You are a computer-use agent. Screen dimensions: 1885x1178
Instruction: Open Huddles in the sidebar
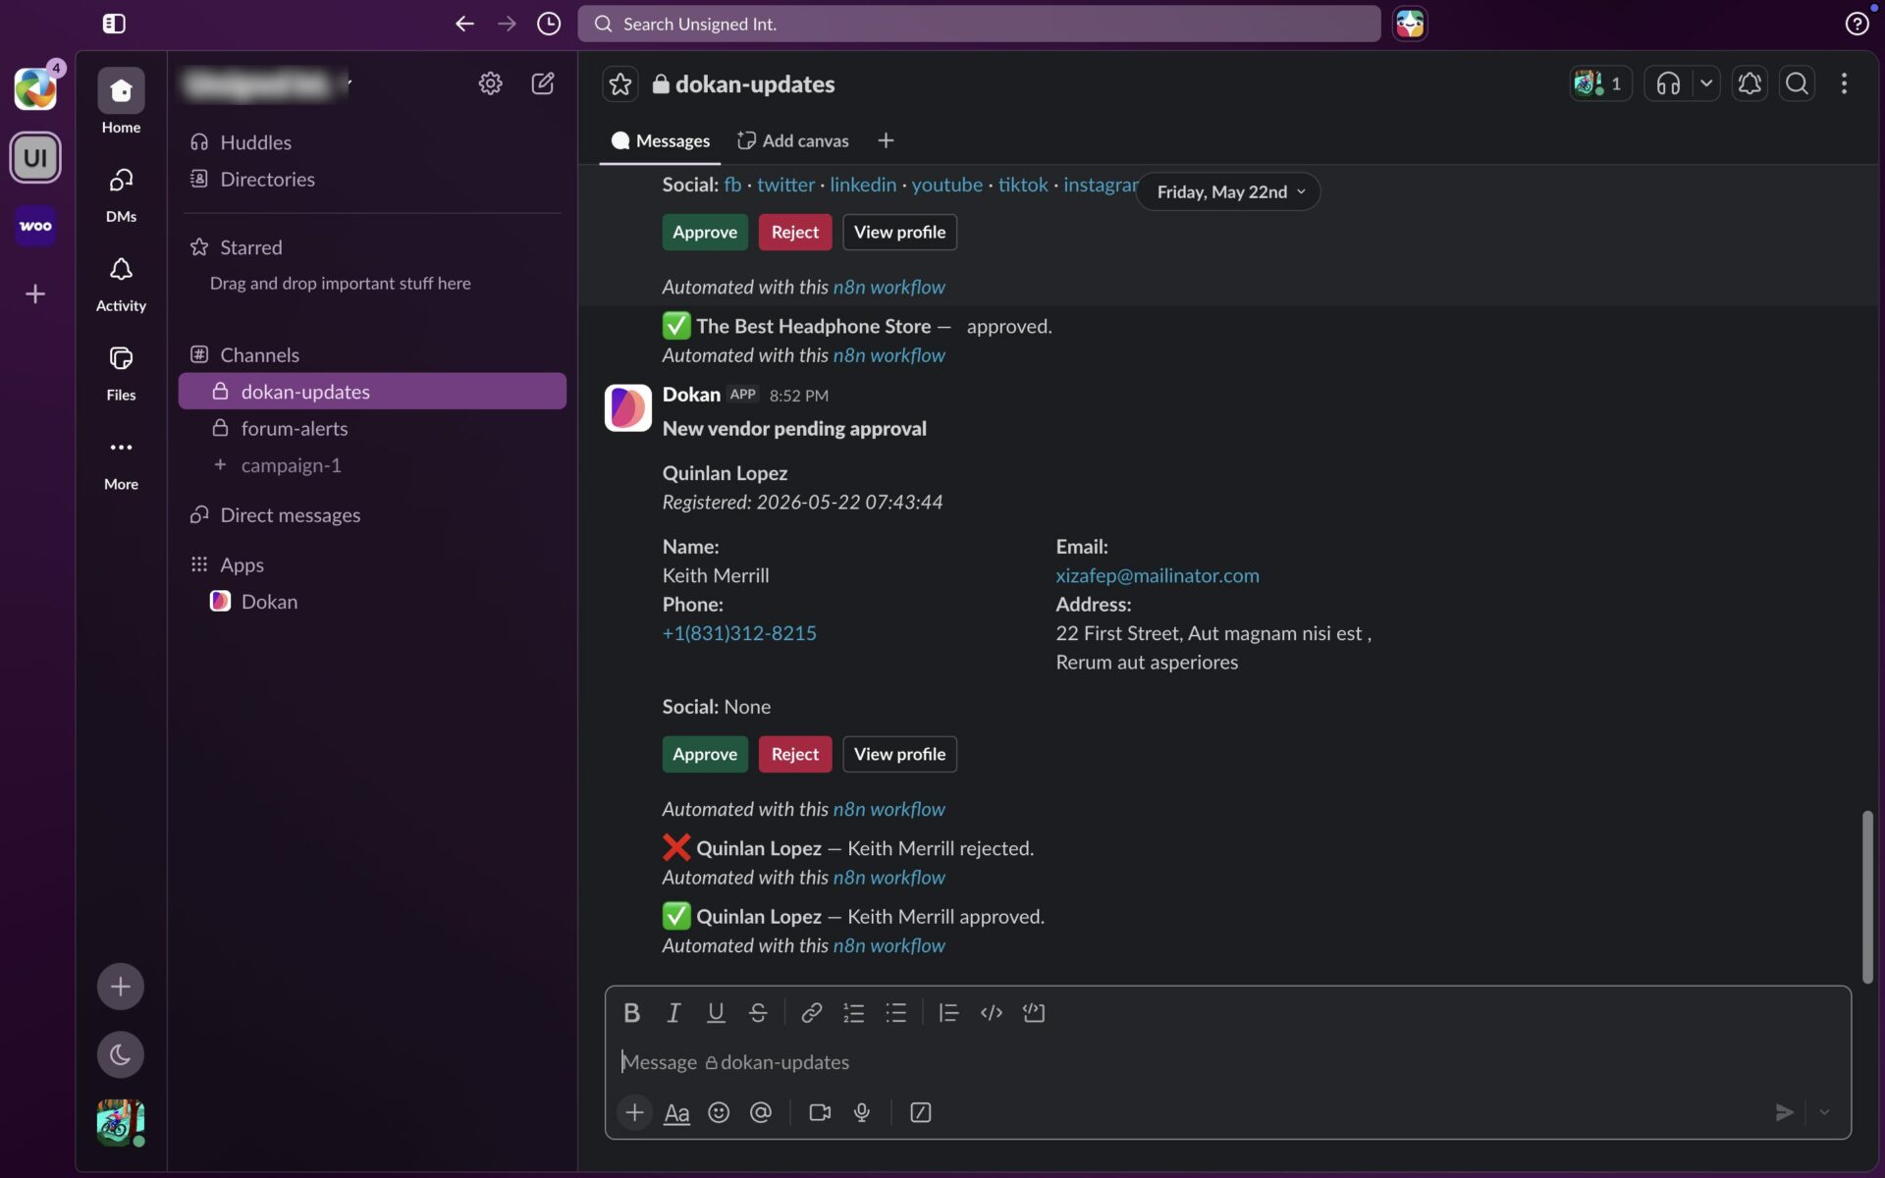point(255,142)
